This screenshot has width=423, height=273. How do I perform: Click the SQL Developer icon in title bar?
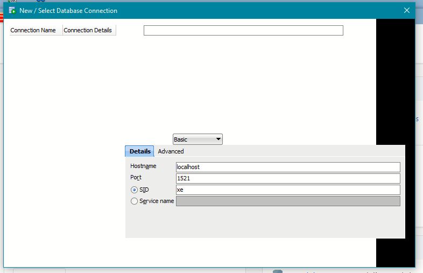tap(12, 10)
